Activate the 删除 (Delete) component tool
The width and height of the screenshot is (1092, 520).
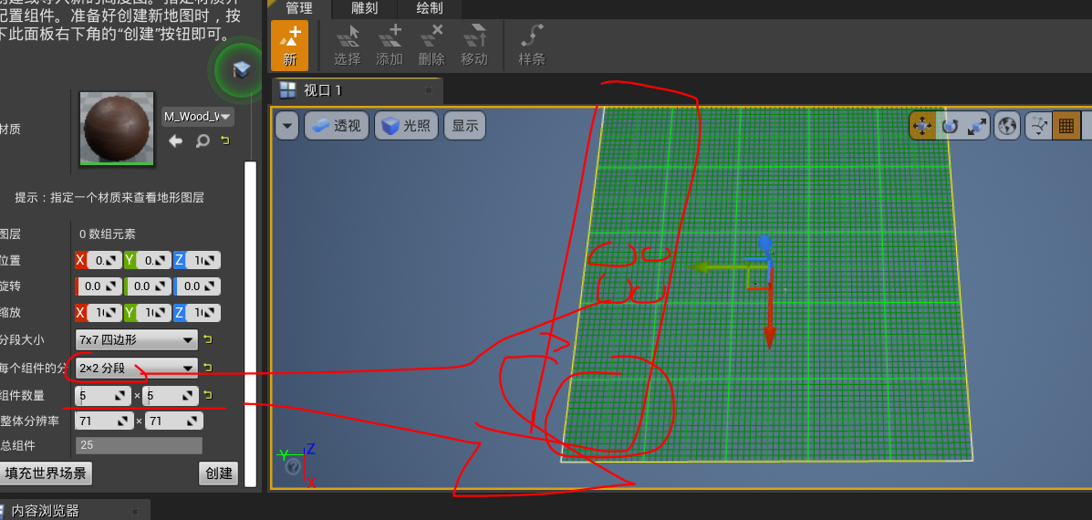432,46
